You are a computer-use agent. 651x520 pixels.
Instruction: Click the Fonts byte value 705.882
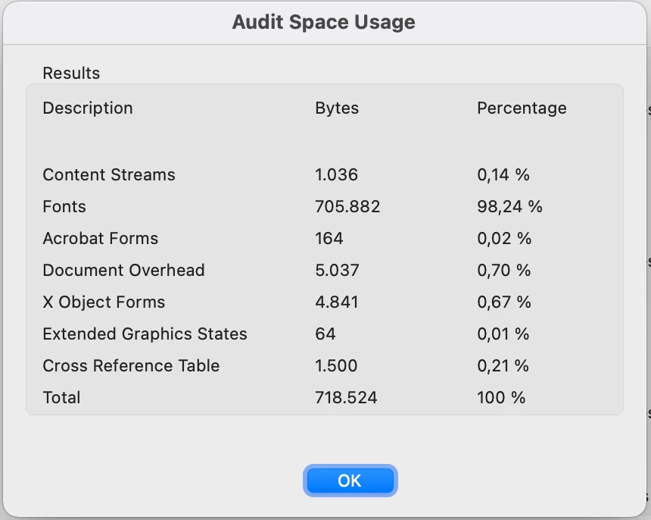pyautogui.click(x=347, y=207)
